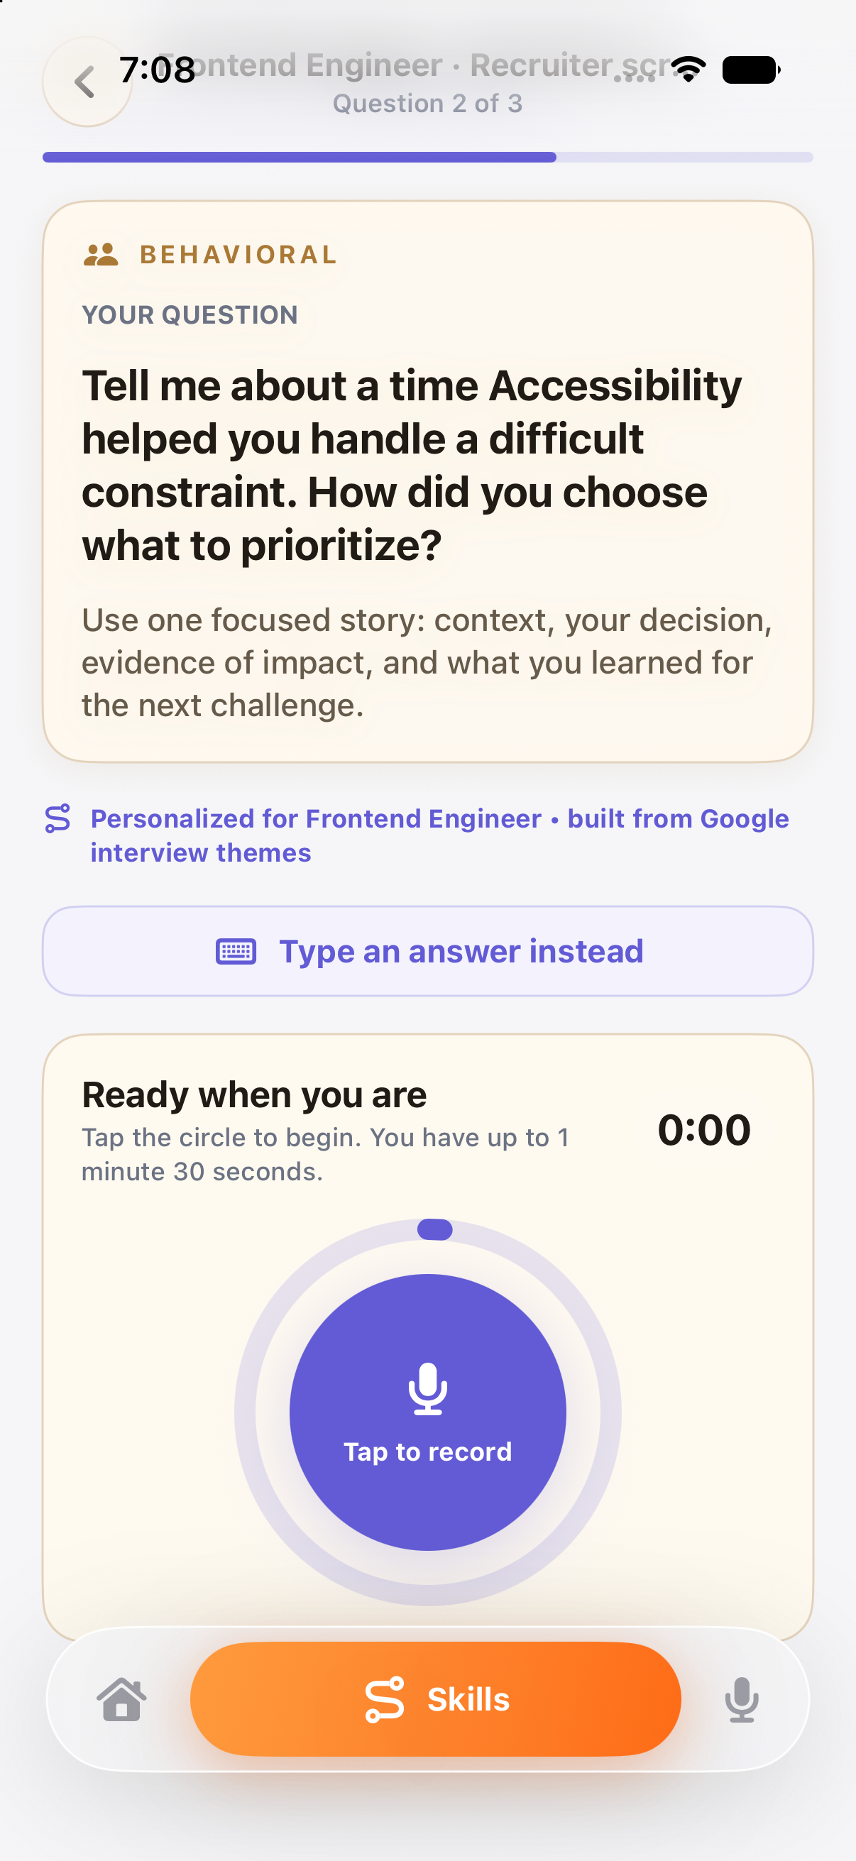Go back using the chevron button

(87, 82)
